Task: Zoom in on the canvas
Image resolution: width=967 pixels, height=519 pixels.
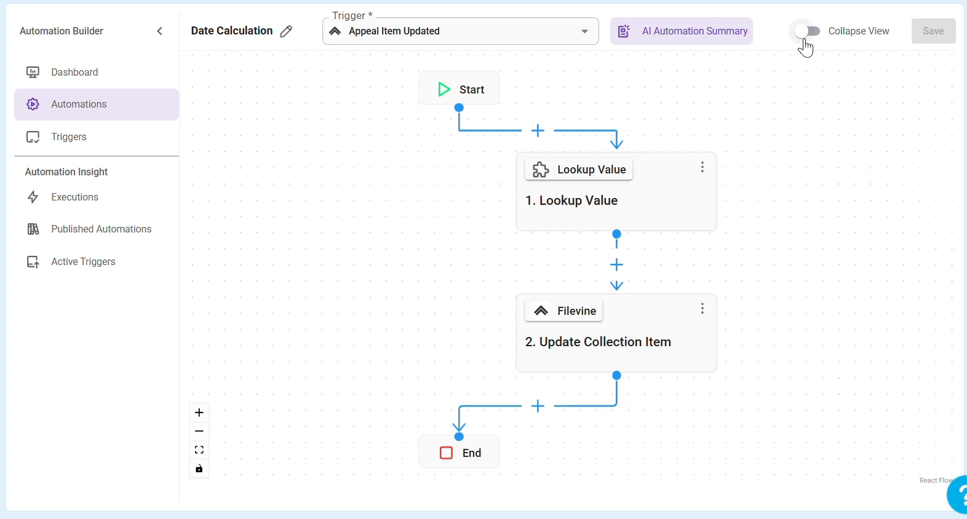Action: [199, 413]
